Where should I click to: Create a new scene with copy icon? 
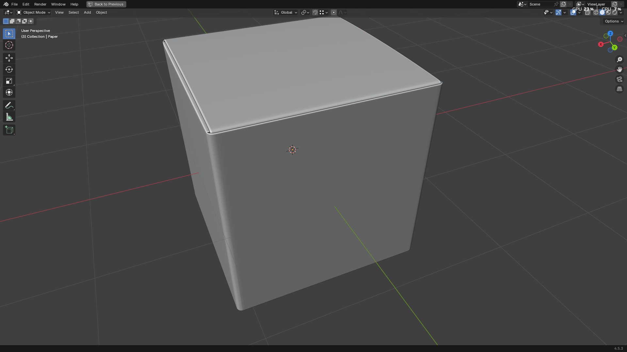click(563, 4)
